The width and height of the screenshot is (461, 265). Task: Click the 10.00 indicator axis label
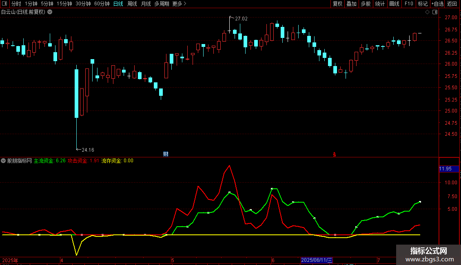pos(451,183)
